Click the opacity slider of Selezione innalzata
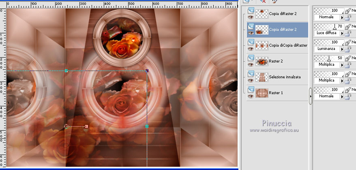The width and height of the screenshot is (356, 170). pos(329,74)
